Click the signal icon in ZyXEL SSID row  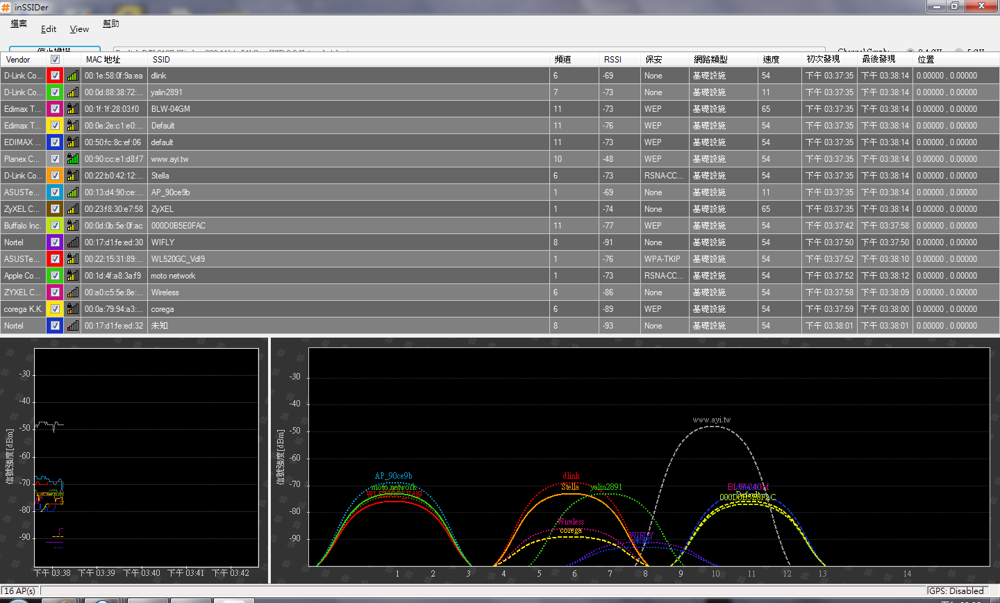pos(72,209)
